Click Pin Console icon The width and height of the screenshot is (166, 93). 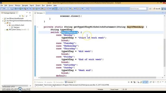coord(150,82)
